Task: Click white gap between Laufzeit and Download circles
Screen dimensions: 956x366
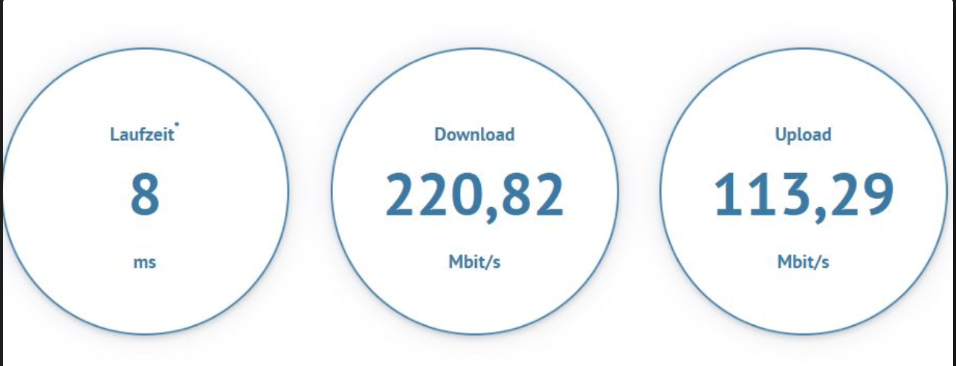Action: (310, 192)
